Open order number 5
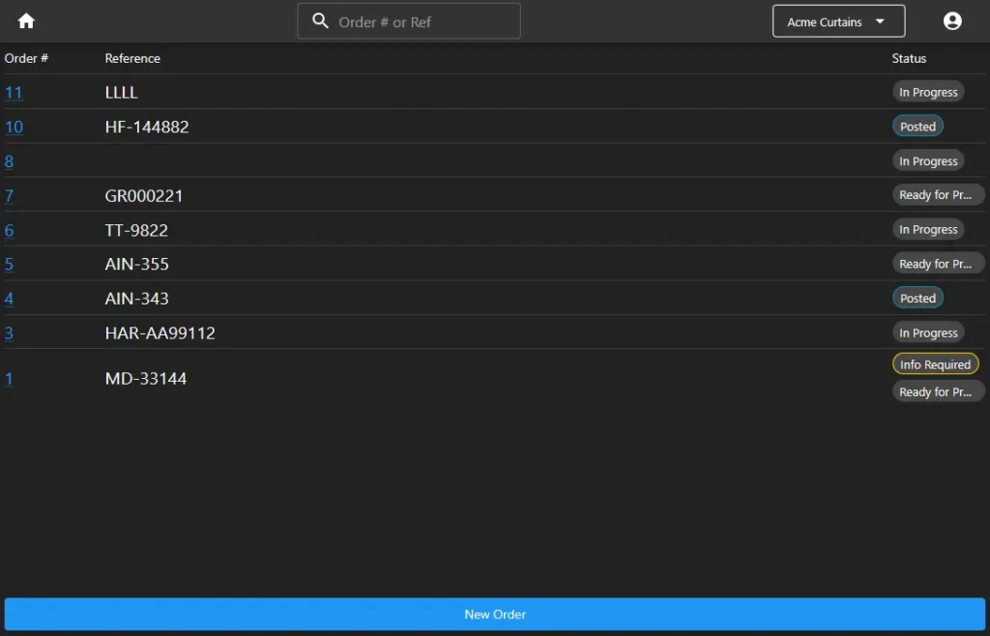This screenshot has width=990, height=636. [9, 264]
